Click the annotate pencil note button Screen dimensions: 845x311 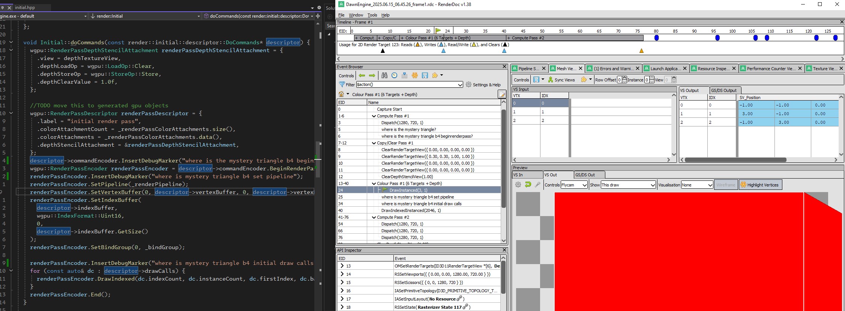click(502, 94)
